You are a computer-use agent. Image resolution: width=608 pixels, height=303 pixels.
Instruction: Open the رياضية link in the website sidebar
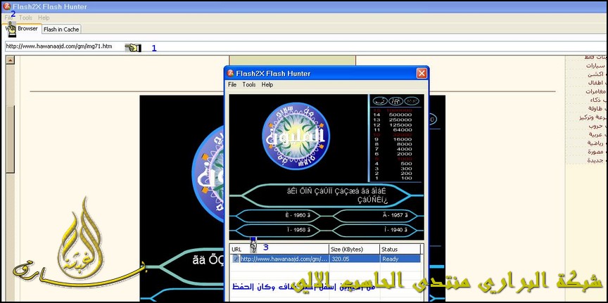(597, 143)
